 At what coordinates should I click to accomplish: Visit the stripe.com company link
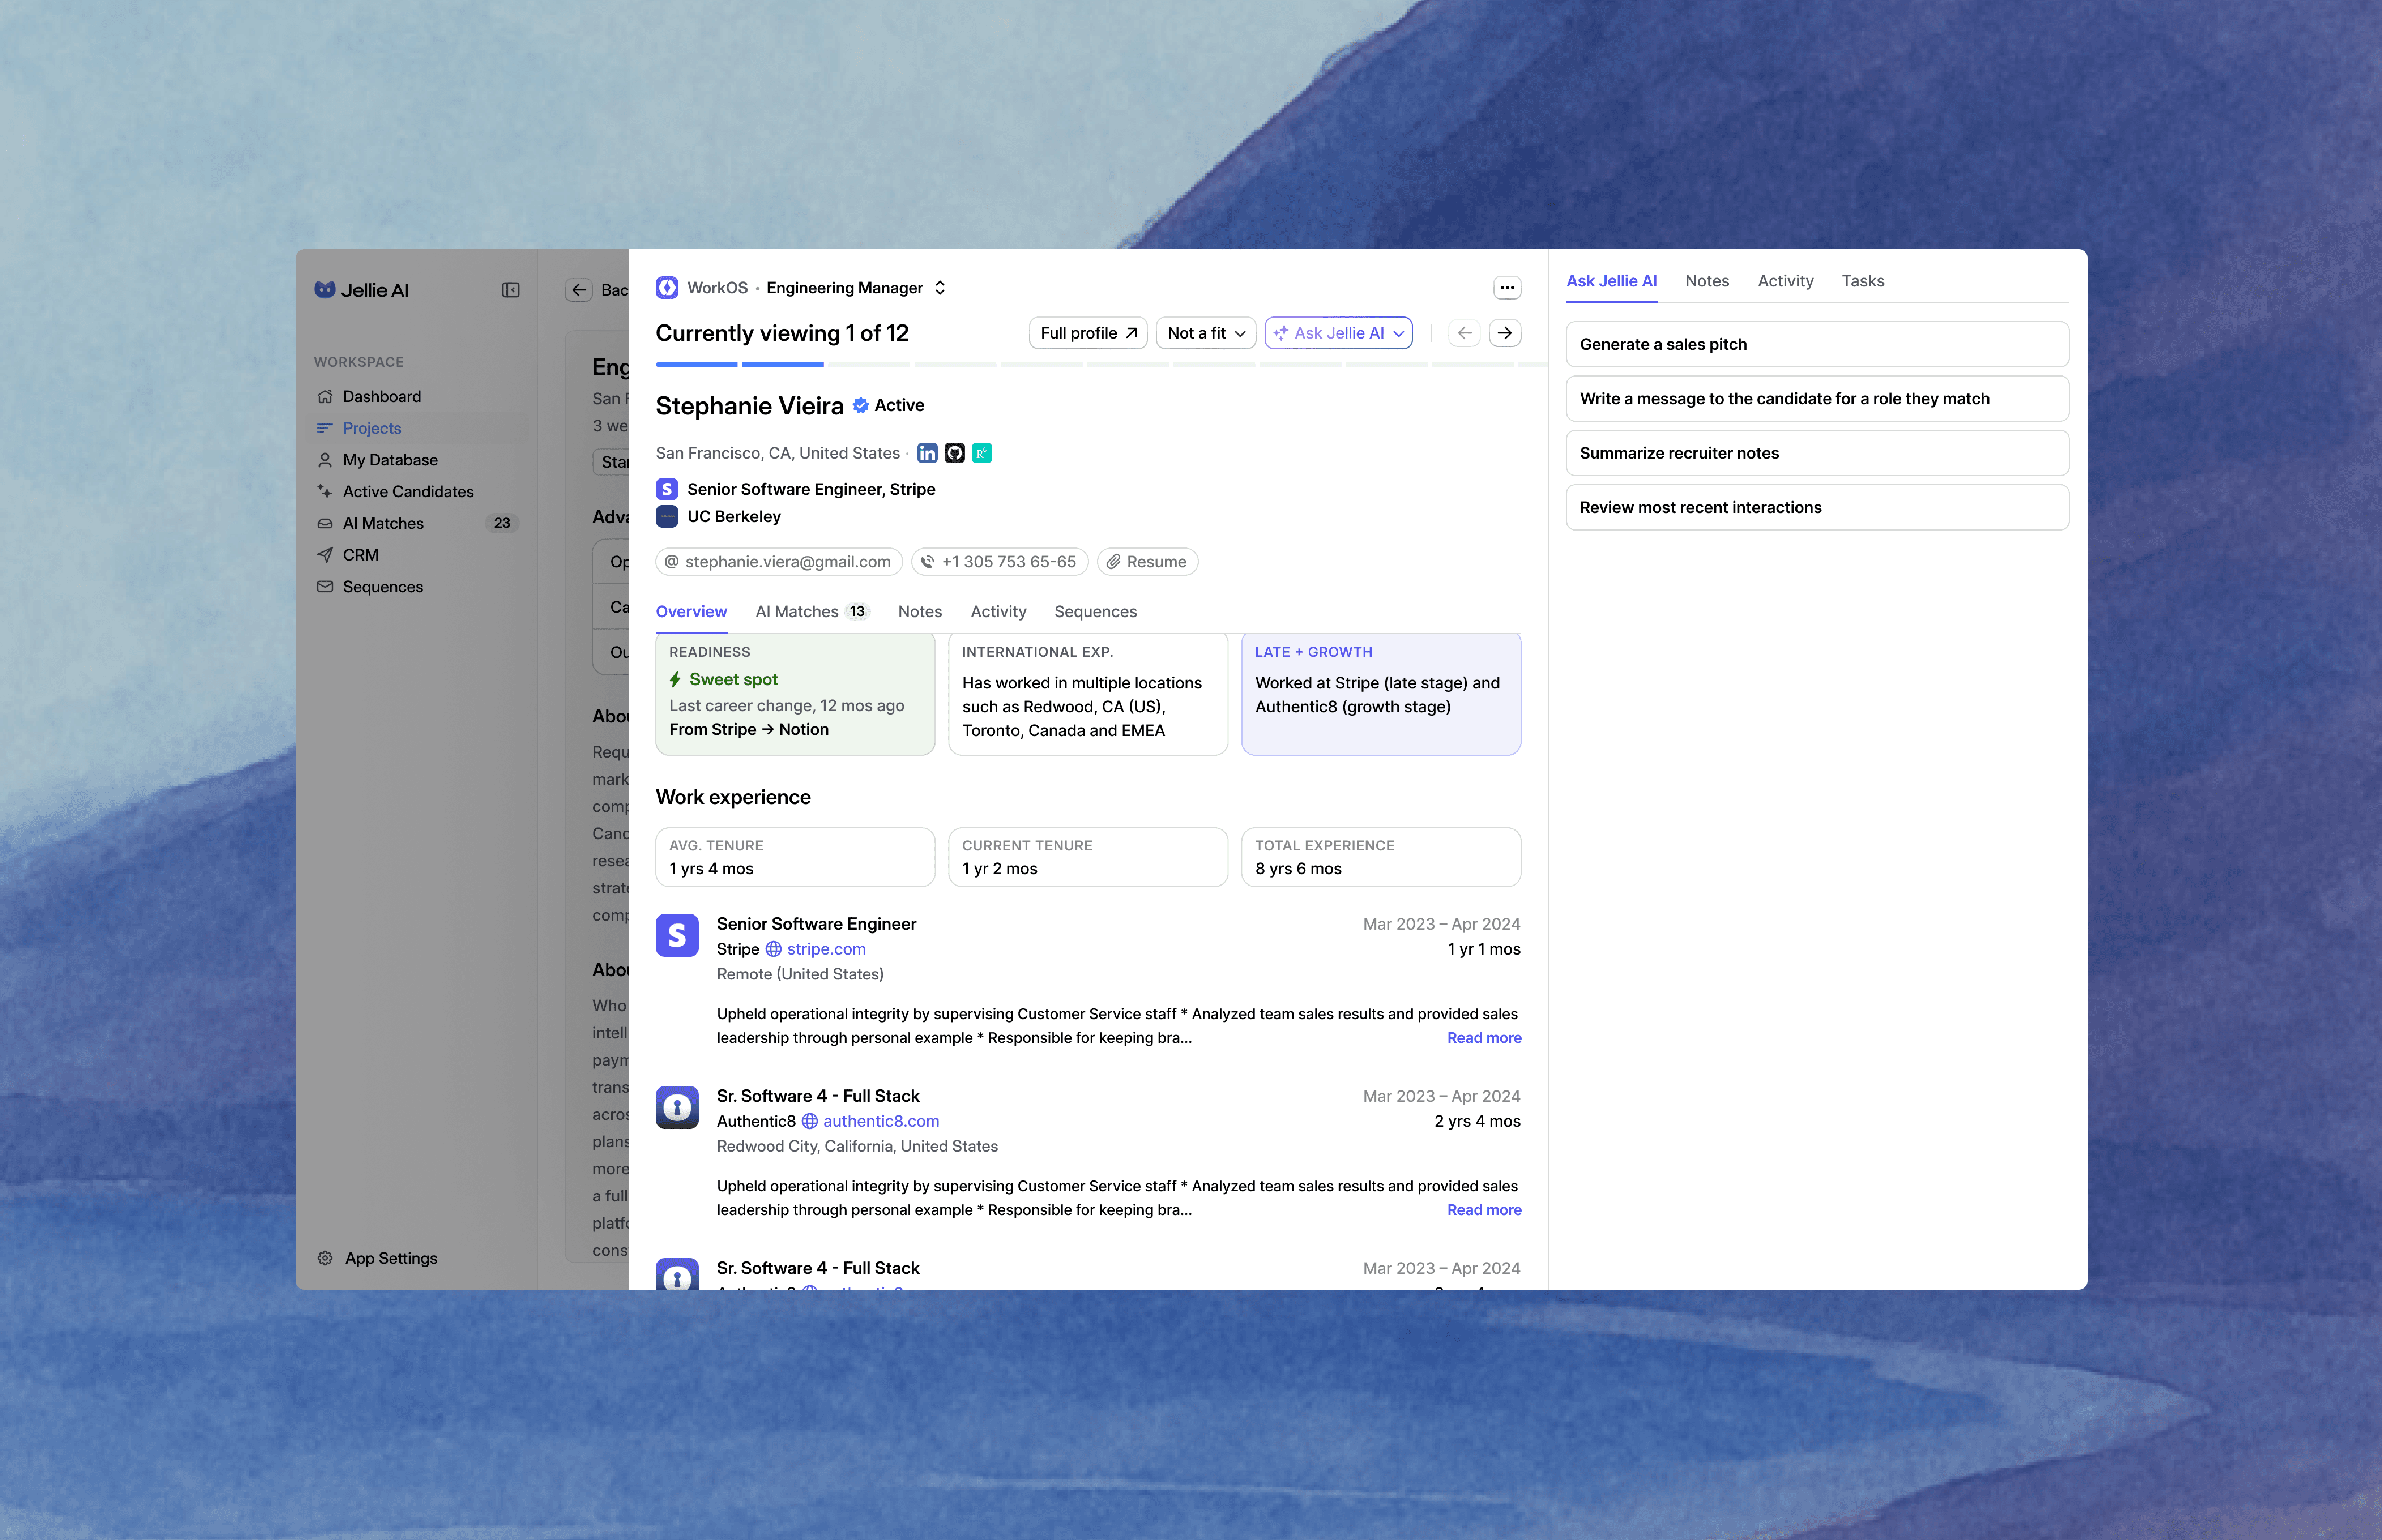click(825, 949)
